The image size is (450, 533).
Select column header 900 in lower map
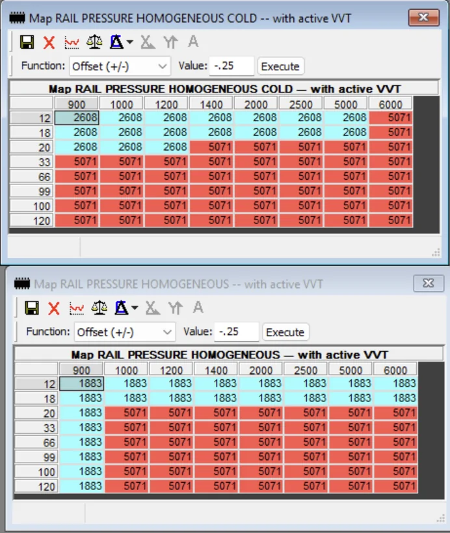81,369
